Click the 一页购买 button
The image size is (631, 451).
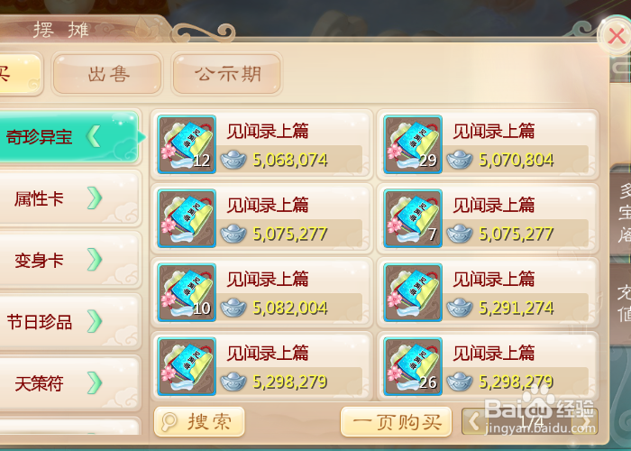pos(396,421)
